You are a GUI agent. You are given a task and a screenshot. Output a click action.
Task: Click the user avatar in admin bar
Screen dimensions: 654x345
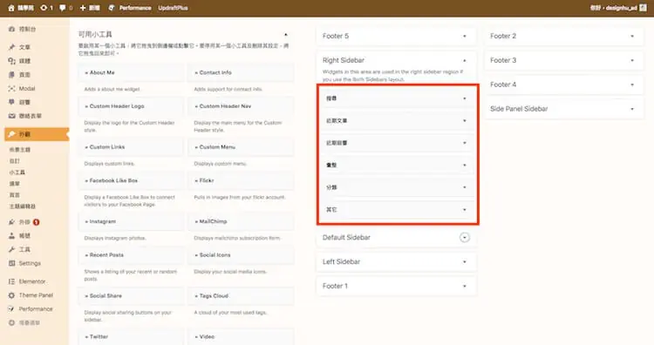point(643,8)
